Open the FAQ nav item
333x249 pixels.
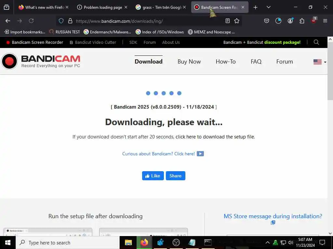click(x=256, y=61)
